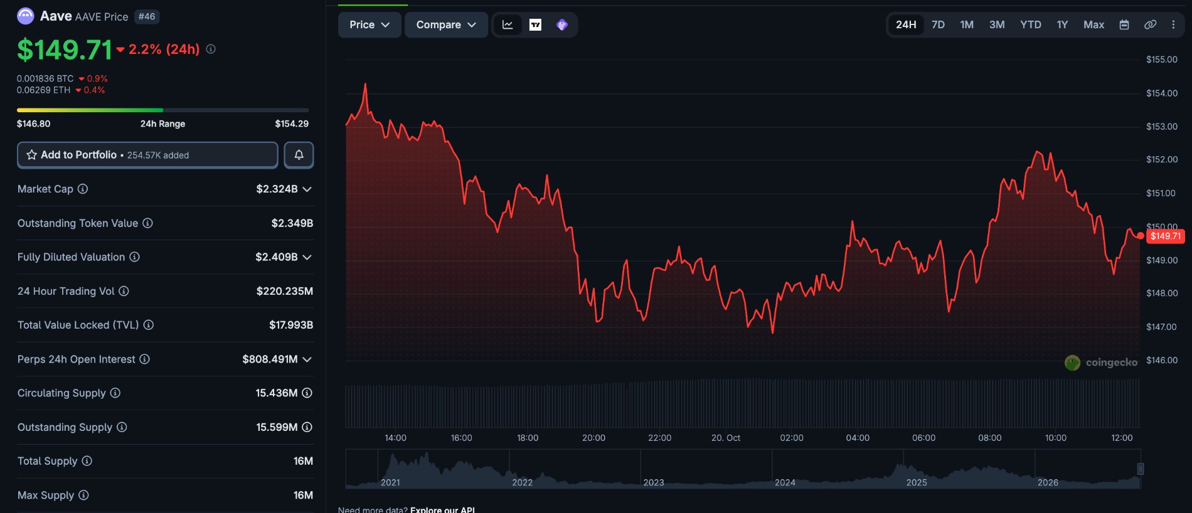Image resolution: width=1192 pixels, height=513 pixels.
Task: Click Total Value Locked (TVL) info icon
Action: pyautogui.click(x=149, y=325)
